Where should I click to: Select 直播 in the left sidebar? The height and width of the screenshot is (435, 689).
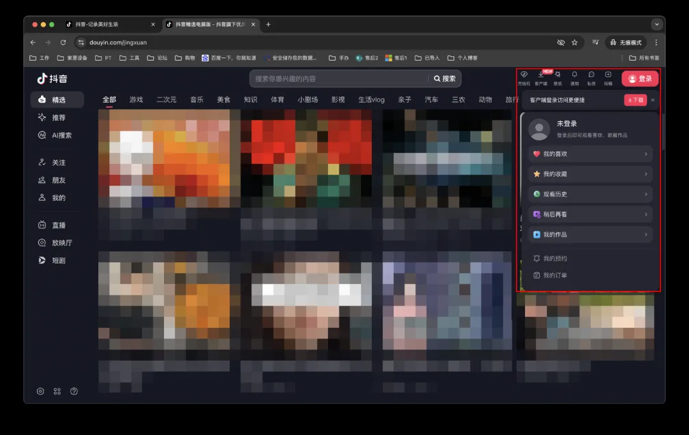(58, 225)
